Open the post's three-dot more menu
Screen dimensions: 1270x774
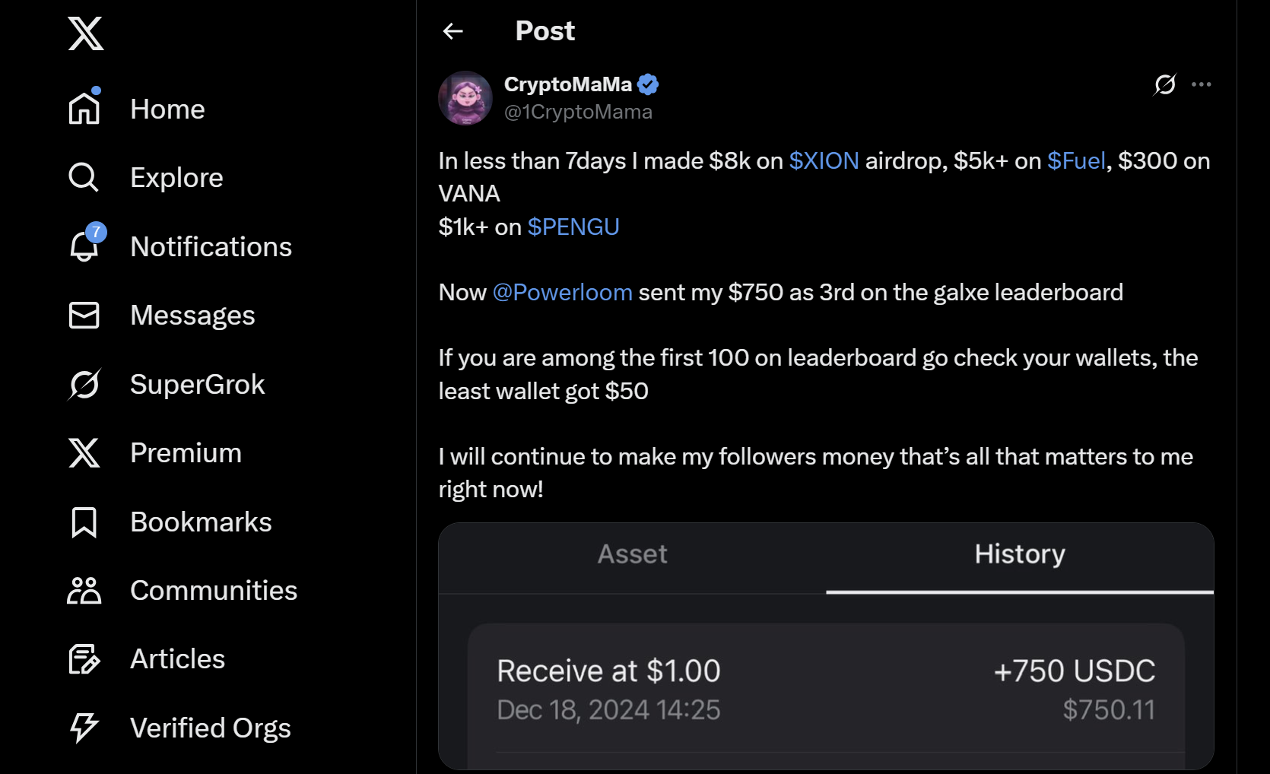click(1202, 84)
